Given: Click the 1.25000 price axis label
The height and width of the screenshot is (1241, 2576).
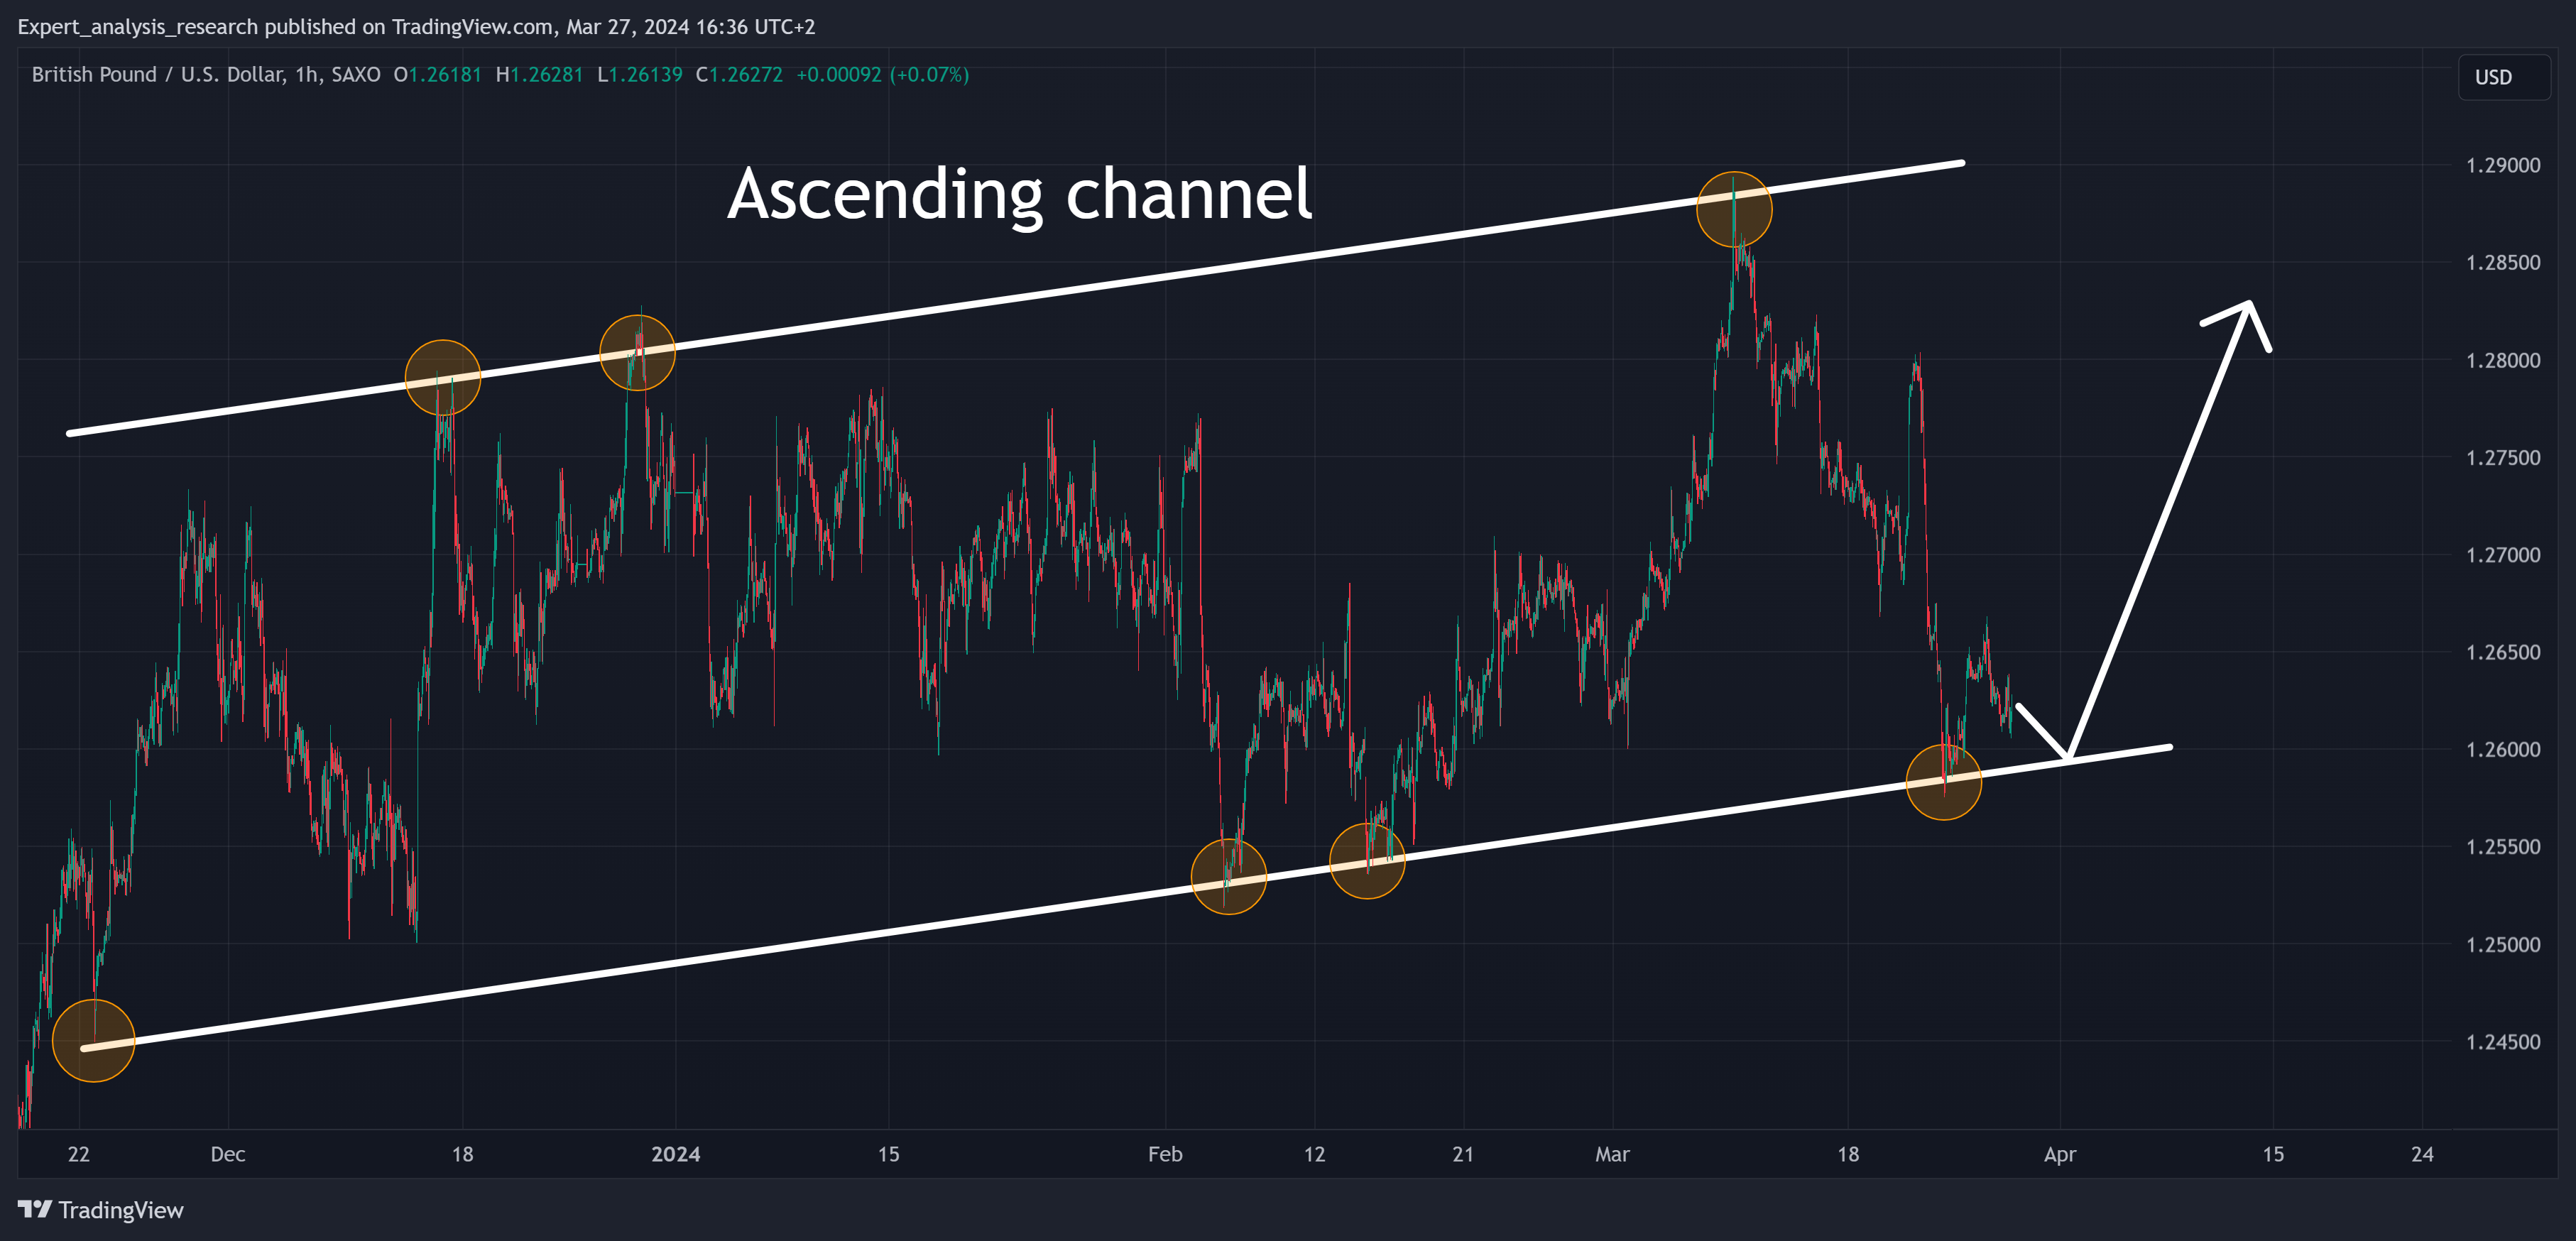Looking at the screenshot, I should click(x=2503, y=945).
